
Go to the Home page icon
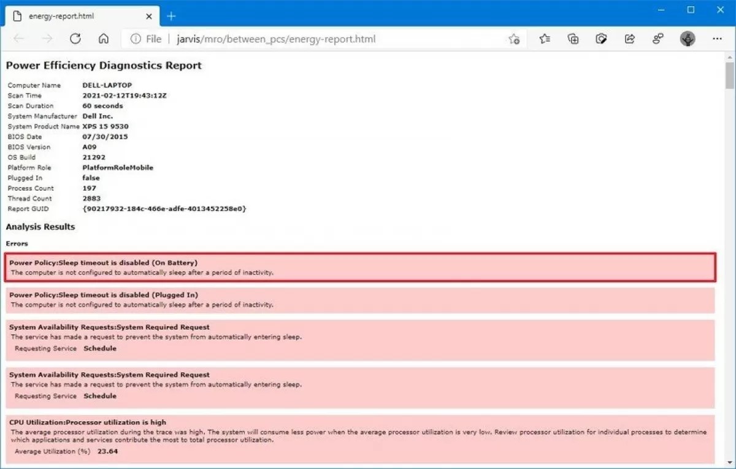click(x=104, y=39)
